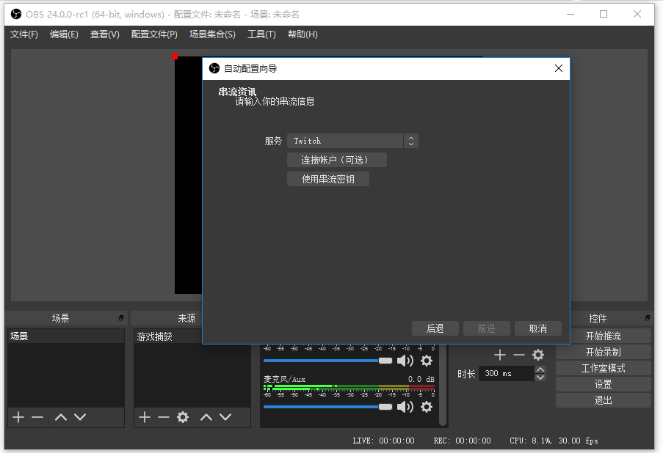Mute the desktop audio speaker icon
663x453 pixels.
click(x=406, y=361)
